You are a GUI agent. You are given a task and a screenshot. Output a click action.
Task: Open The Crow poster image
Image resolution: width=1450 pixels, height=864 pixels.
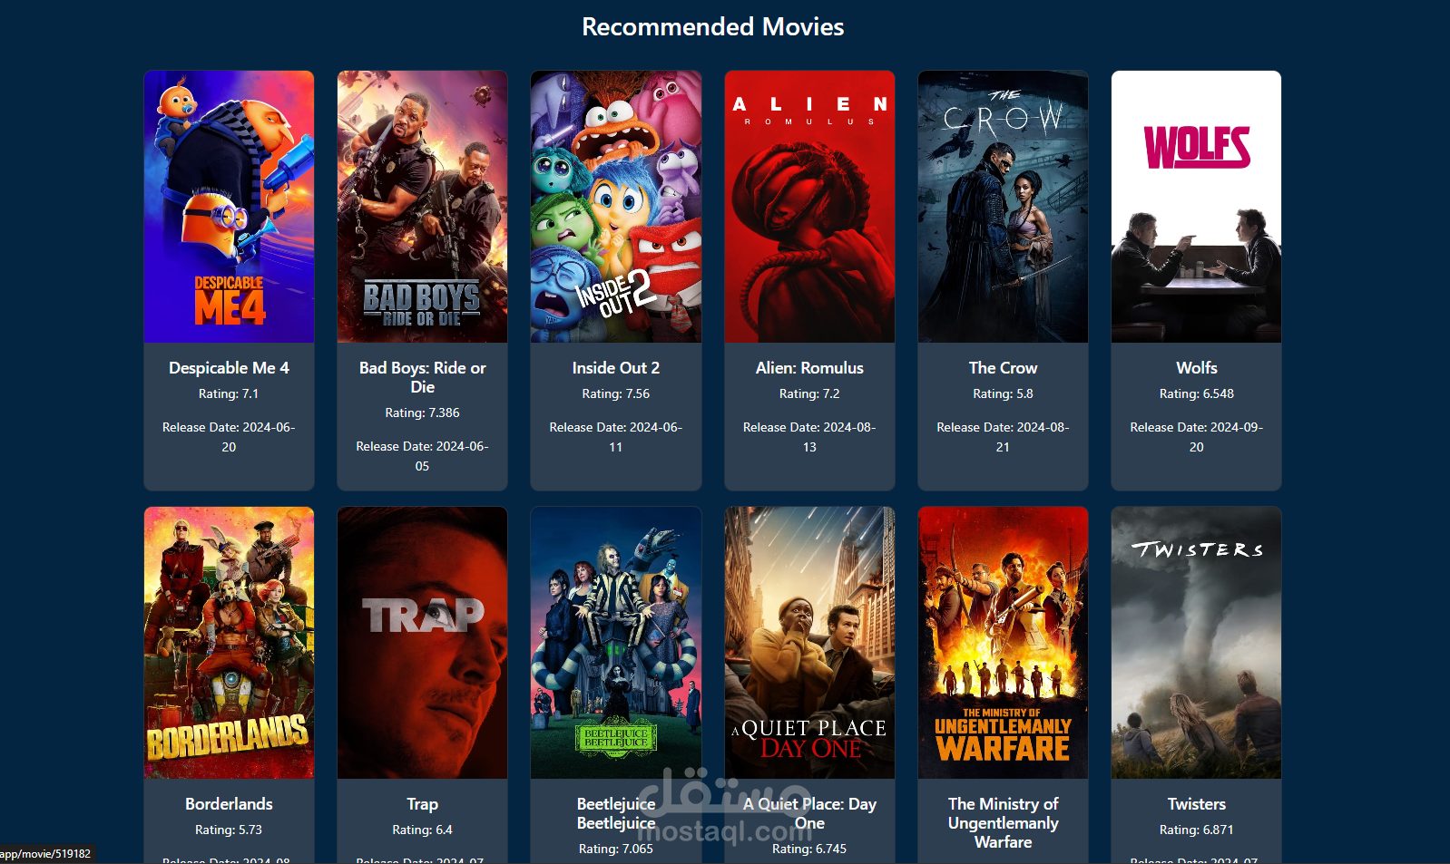click(1003, 207)
